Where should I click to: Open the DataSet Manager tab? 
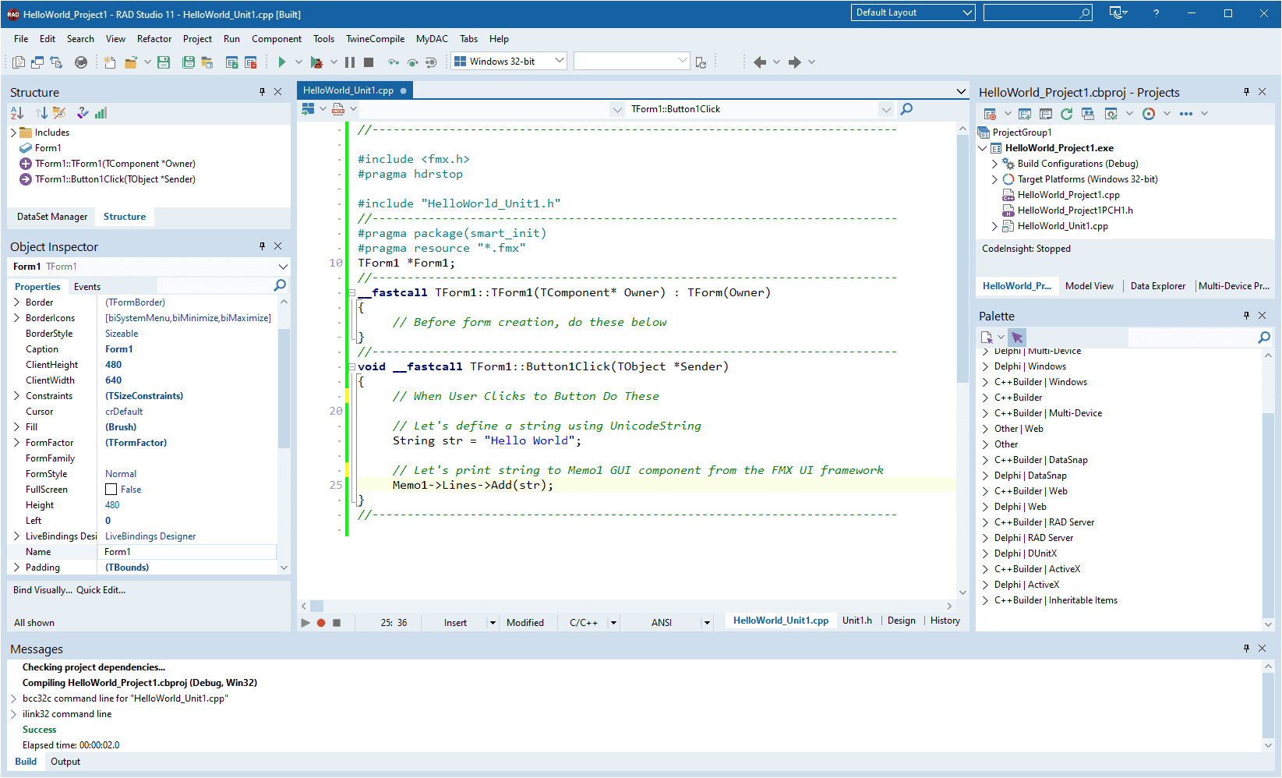tap(52, 217)
